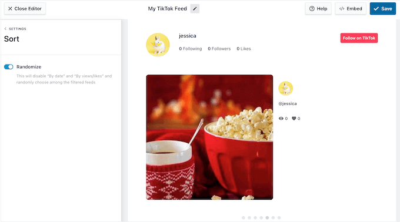Viewport: 400px width, 222px height.
Task: Save the feed changes
Action: click(383, 9)
